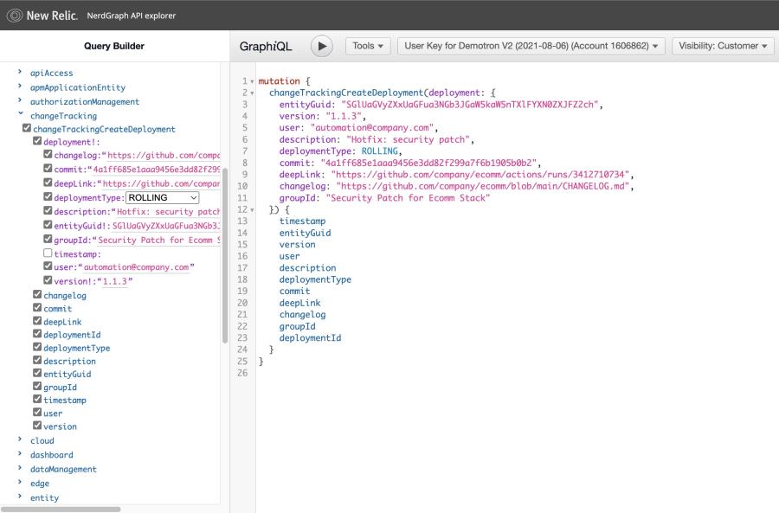779x513 pixels.
Task: Select the apmApplicationEntity tree label
Action: [x=78, y=87]
